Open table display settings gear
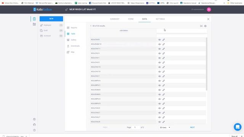This screenshot has width=244, height=137. [205, 26]
